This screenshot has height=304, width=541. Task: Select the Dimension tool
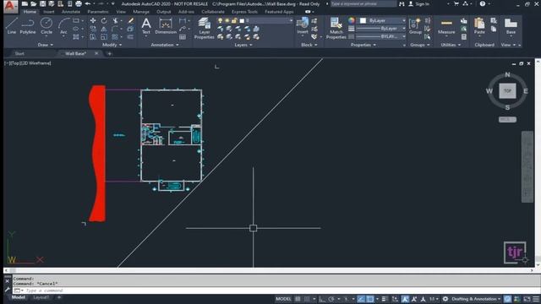pos(166,26)
